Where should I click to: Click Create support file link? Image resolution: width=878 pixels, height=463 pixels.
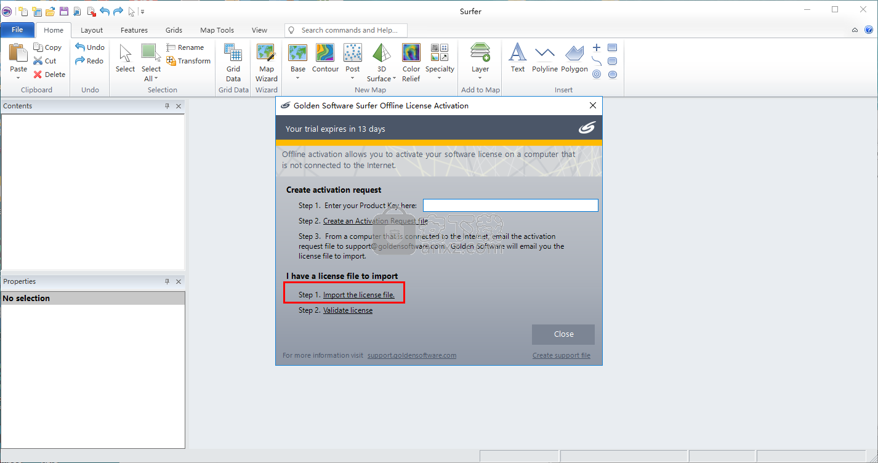tap(562, 355)
